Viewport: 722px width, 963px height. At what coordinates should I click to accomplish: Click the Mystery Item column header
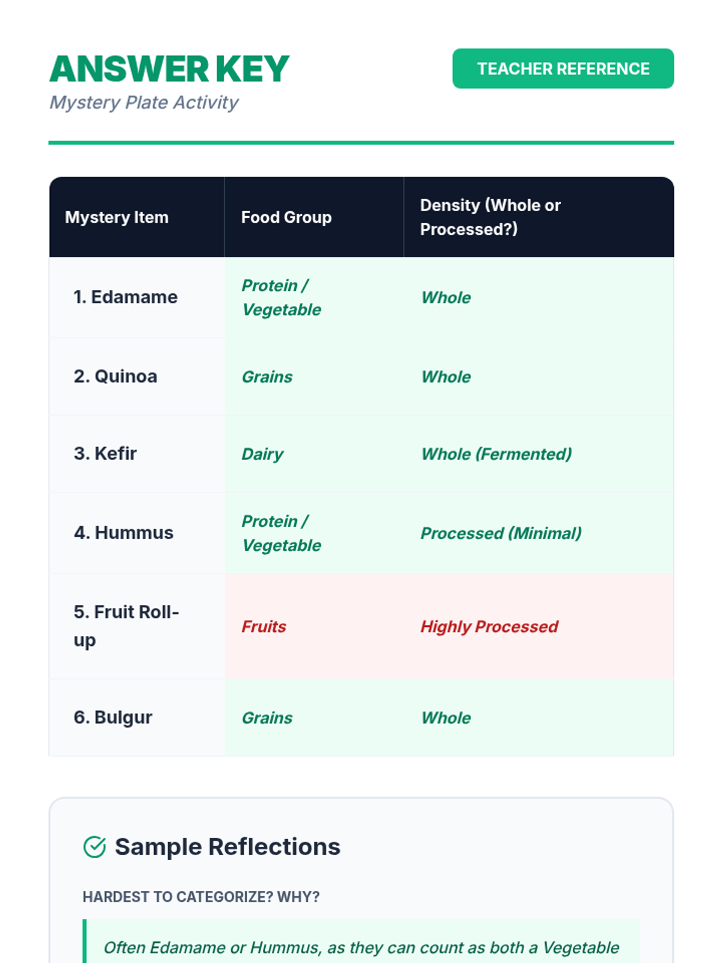point(117,217)
